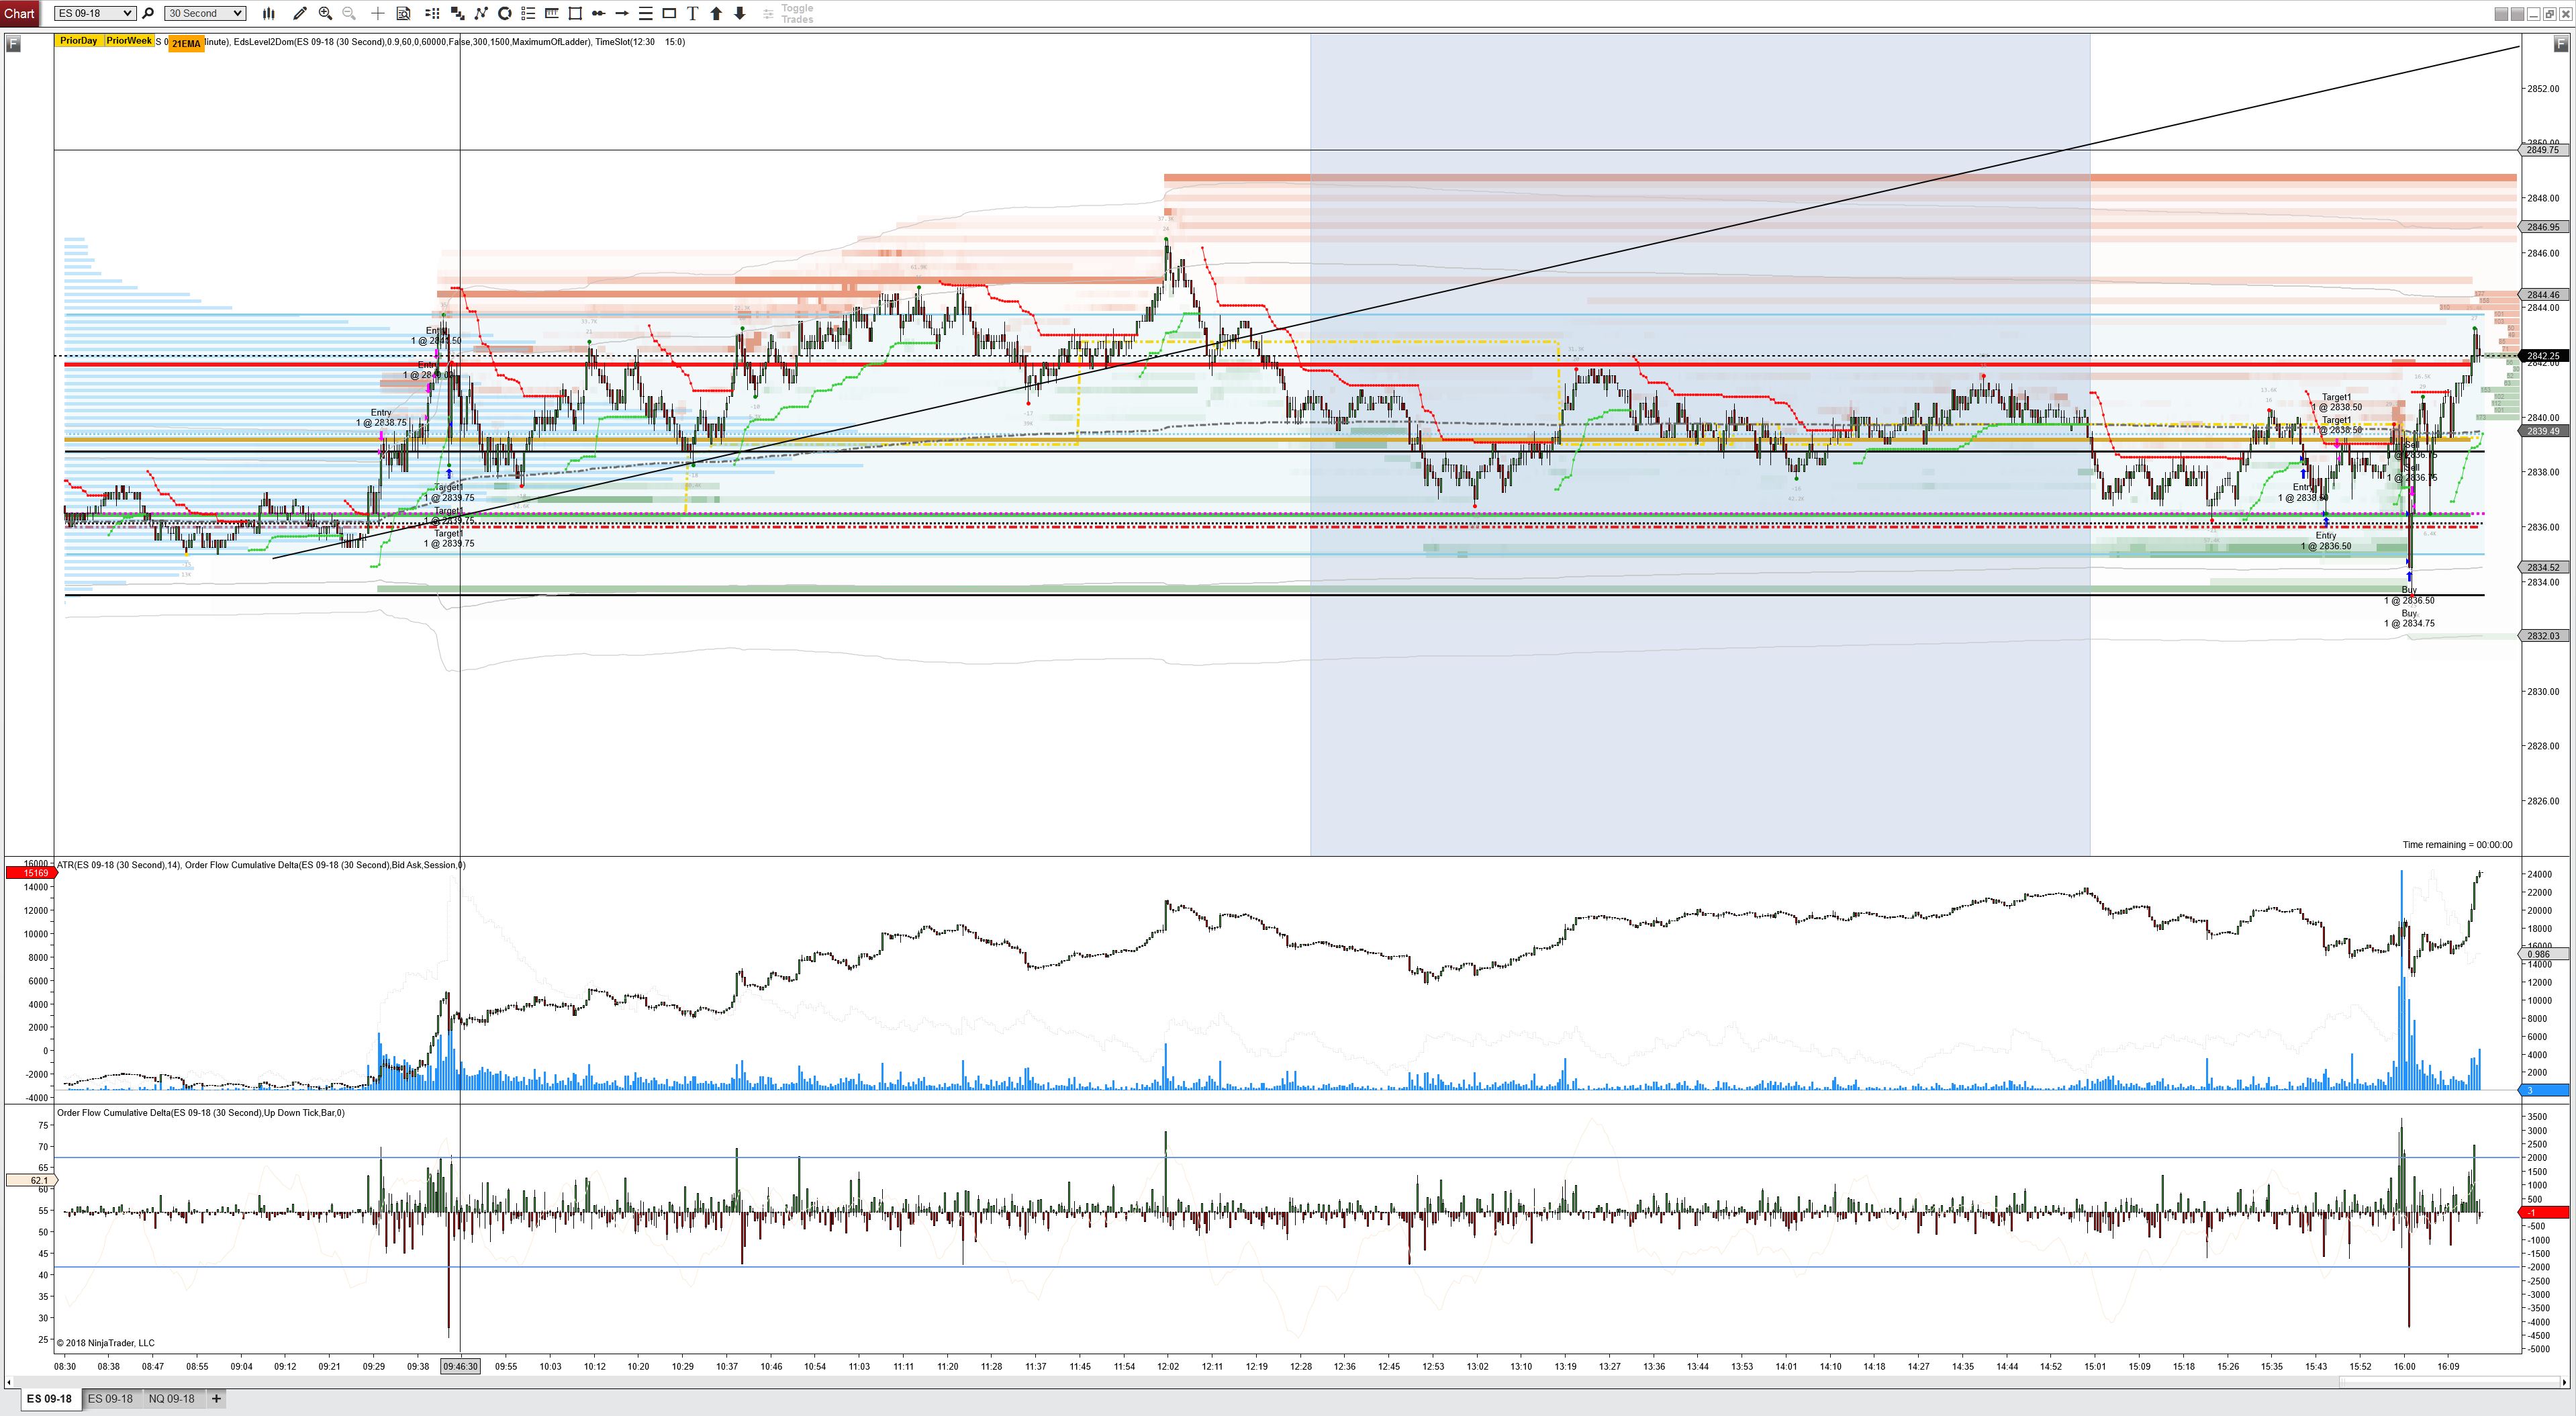Click the Zoom Out magnifier

coord(349,13)
